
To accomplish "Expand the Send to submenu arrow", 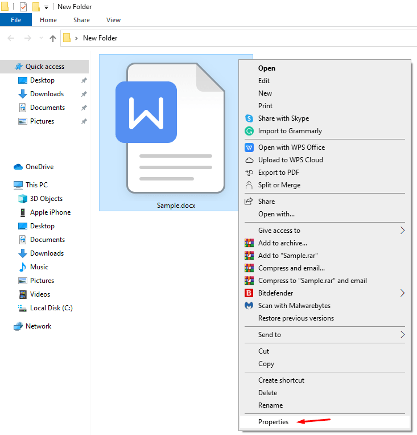I will (402, 335).
